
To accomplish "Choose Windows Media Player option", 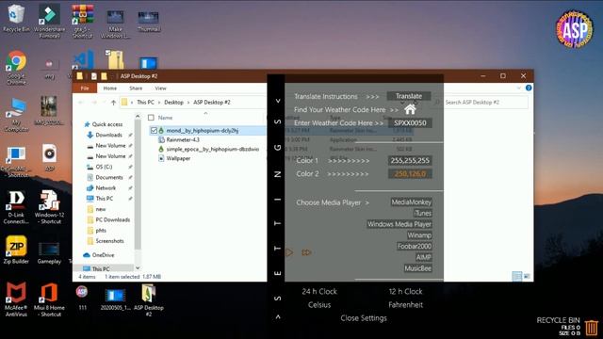I will tap(399, 224).
